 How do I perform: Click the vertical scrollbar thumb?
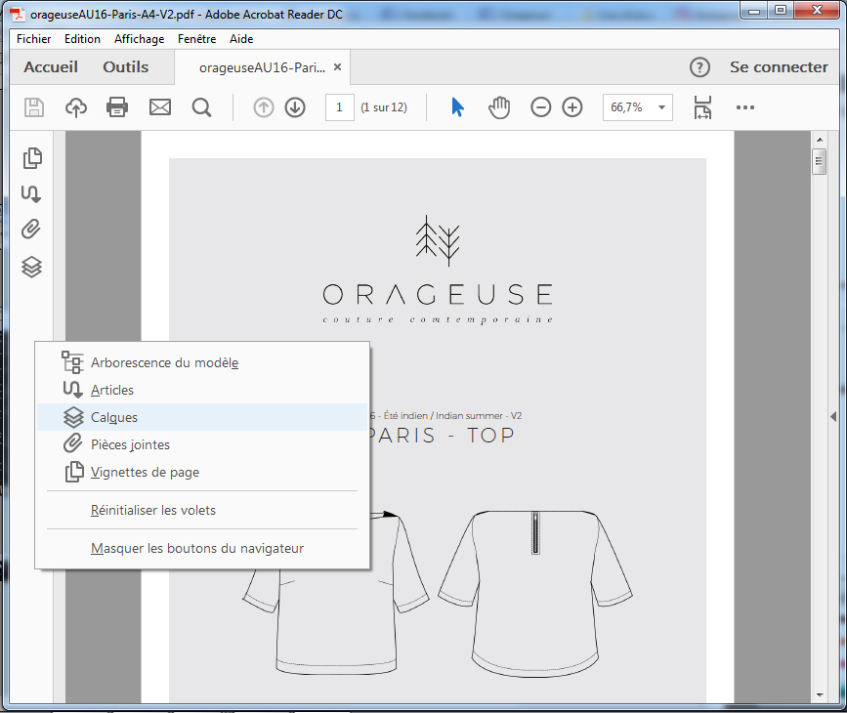[x=820, y=161]
